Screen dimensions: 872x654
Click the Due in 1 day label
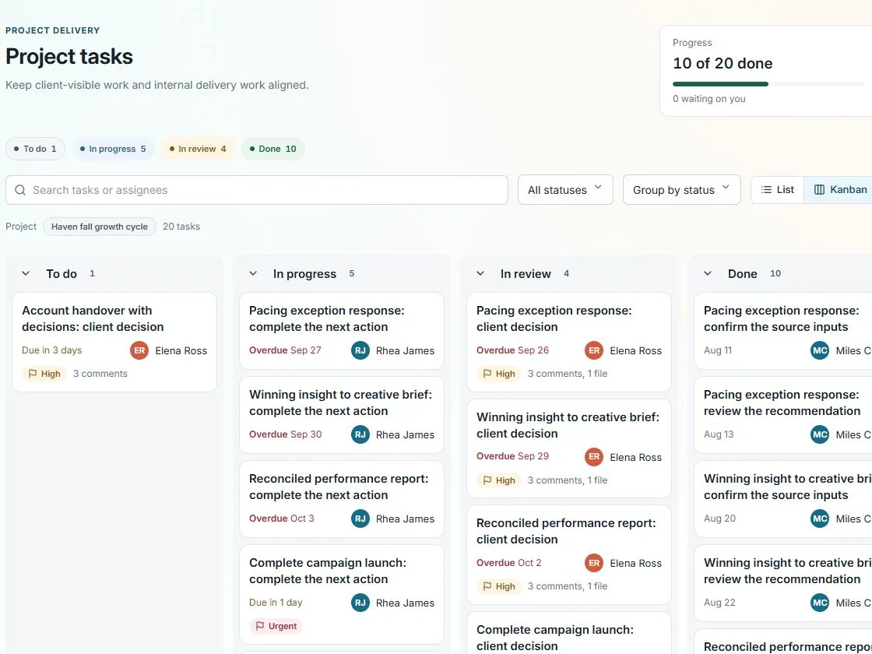pos(276,603)
